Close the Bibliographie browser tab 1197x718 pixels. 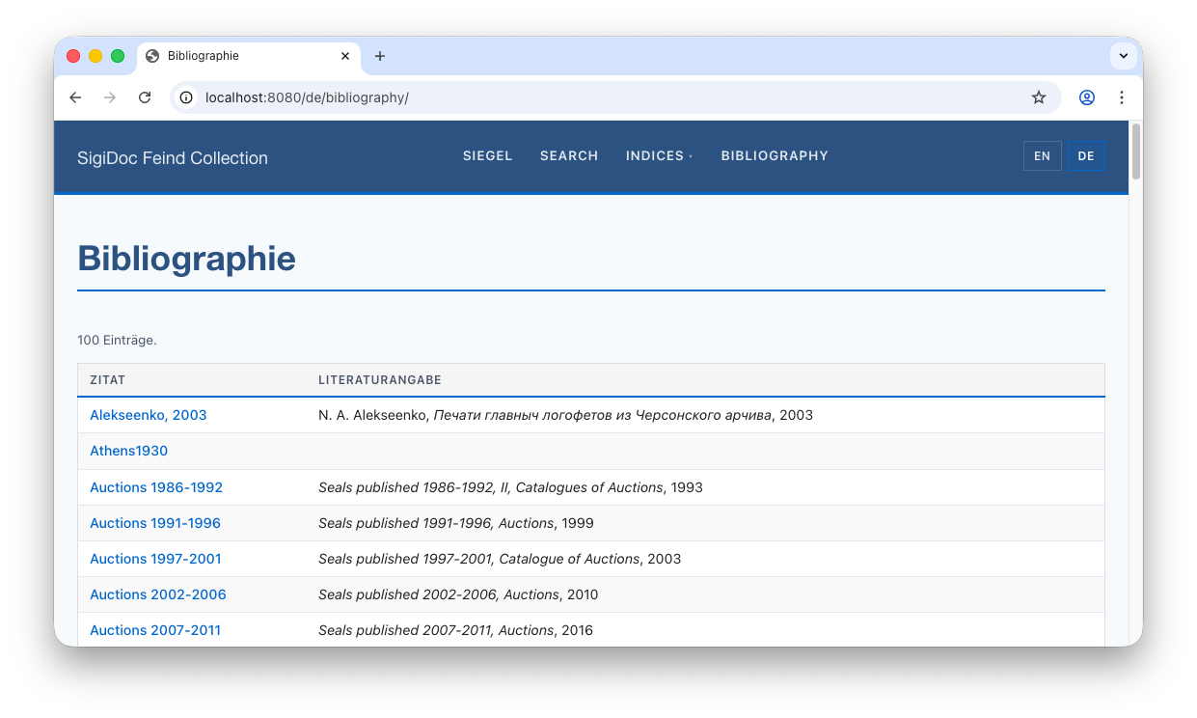345,56
